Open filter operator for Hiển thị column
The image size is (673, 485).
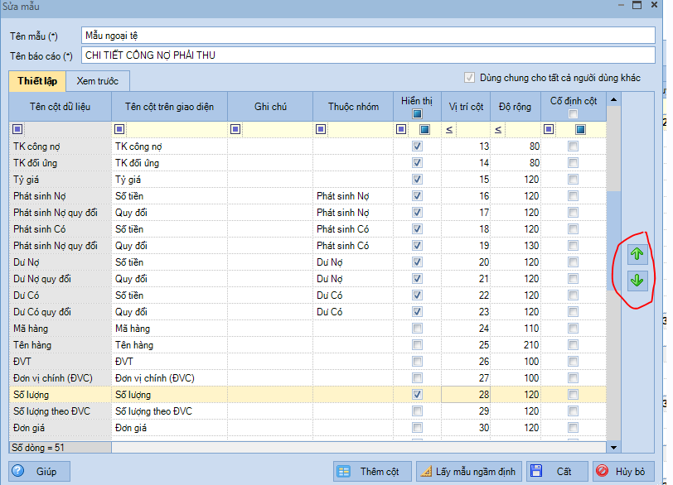(401, 129)
